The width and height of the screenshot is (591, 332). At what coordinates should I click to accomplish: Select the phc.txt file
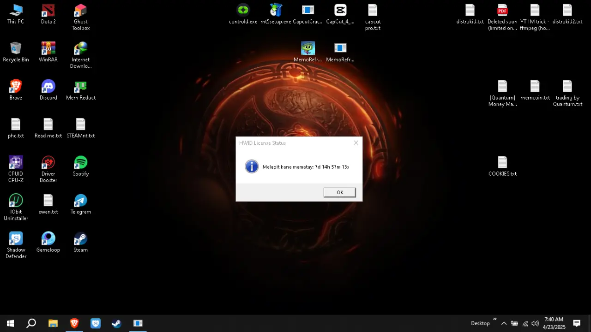pos(16,128)
